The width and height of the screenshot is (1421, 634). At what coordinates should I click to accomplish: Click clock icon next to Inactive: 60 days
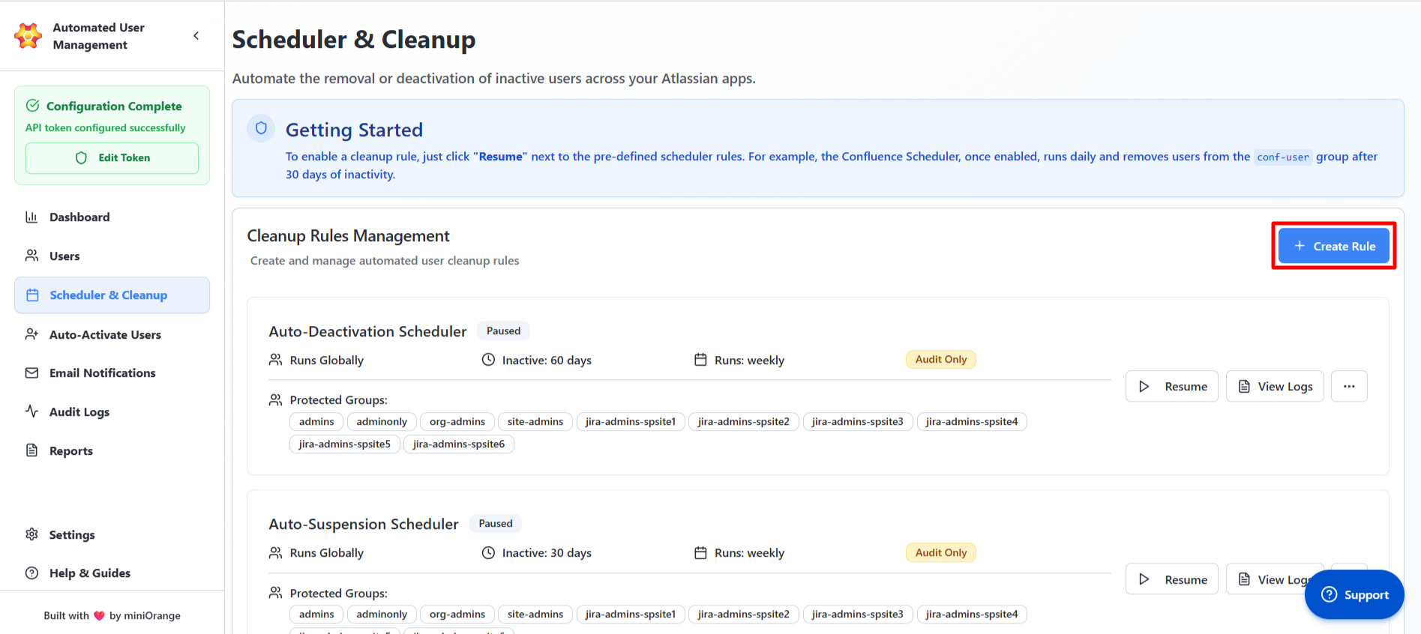[x=488, y=360]
